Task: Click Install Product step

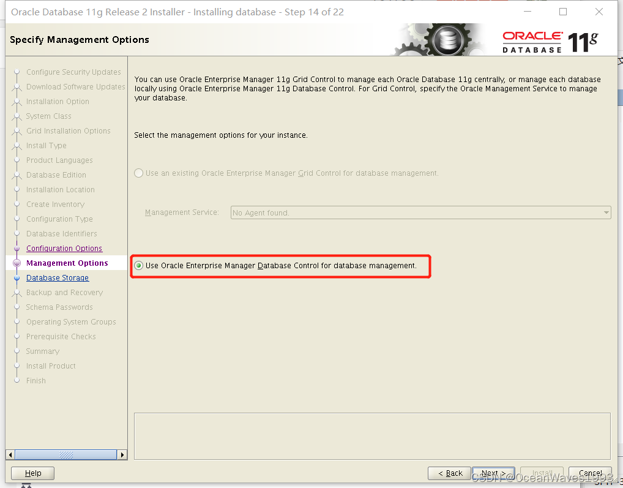Action: [x=51, y=366]
